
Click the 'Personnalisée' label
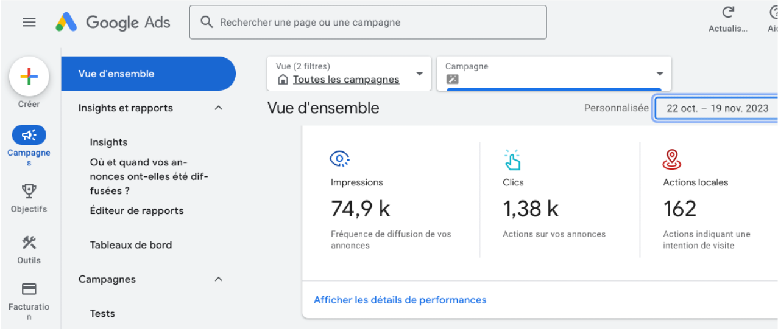click(x=617, y=108)
